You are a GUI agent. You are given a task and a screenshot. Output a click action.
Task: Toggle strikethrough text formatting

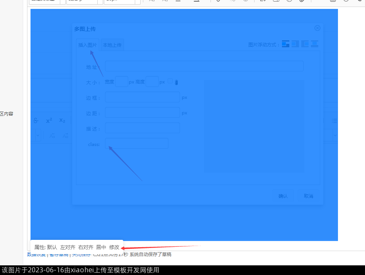click(x=36, y=121)
